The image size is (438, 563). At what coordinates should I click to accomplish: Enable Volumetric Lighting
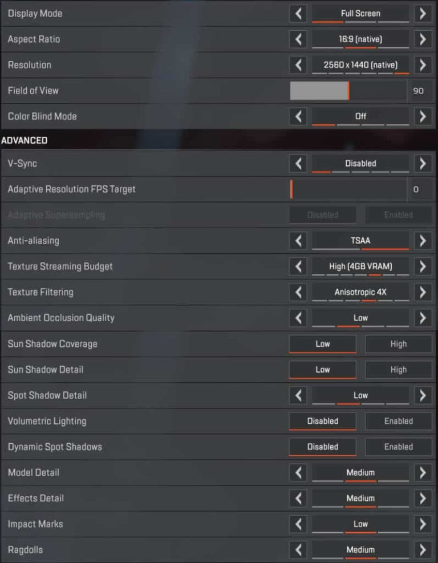coord(398,421)
